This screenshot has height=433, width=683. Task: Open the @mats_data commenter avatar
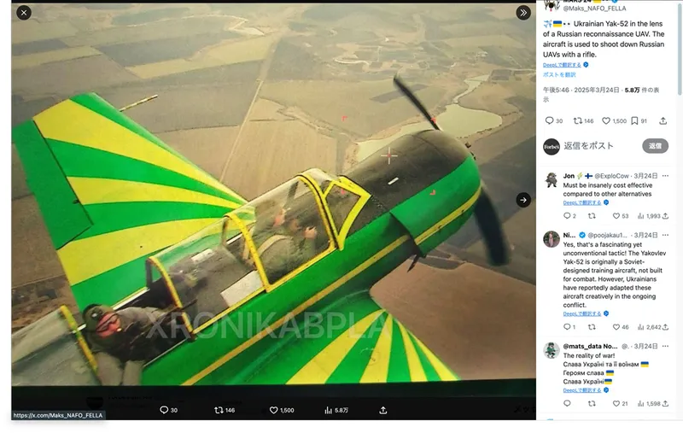552,350
